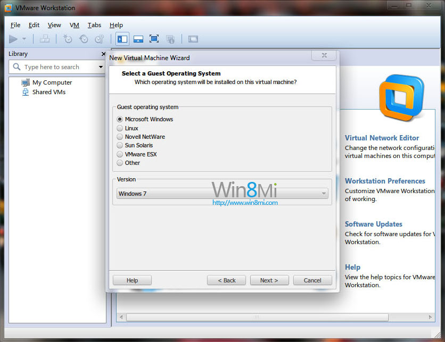
Task: Click the Shared VMs icon in Library
Action: point(26,92)
